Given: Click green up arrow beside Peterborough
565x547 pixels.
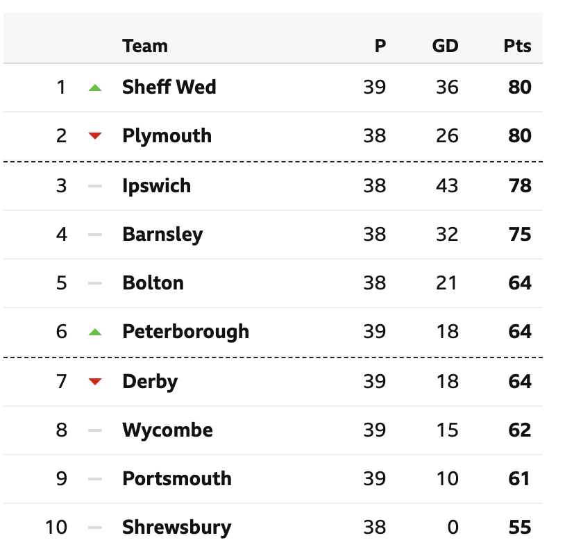Looking at the screenshot, I should click(x=95, y=332).
